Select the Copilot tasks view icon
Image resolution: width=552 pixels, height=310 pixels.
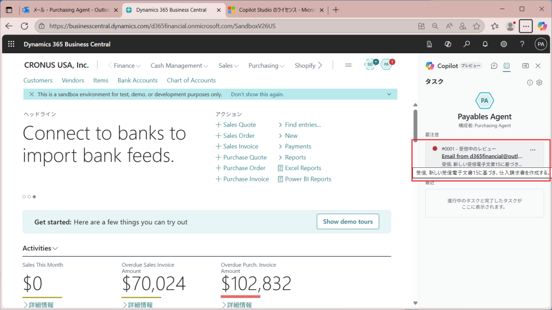[507, 66]
